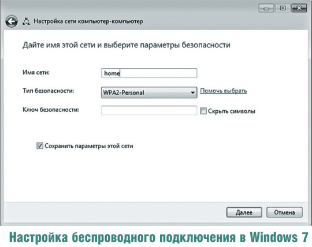The image size is (312, 247).
Task: Minimize the network setup window
Action: 266,8
